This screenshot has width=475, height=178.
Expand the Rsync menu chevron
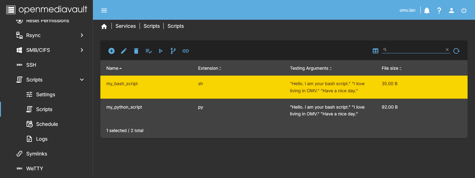82,35
